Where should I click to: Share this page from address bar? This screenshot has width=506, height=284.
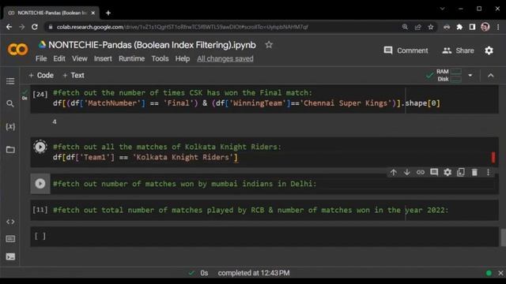418,27
